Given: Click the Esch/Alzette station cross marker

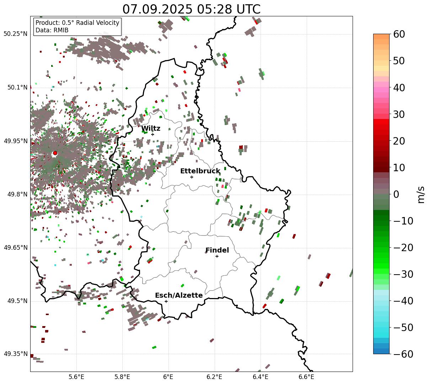Looking at the screenshot, I should pos(166,301).
